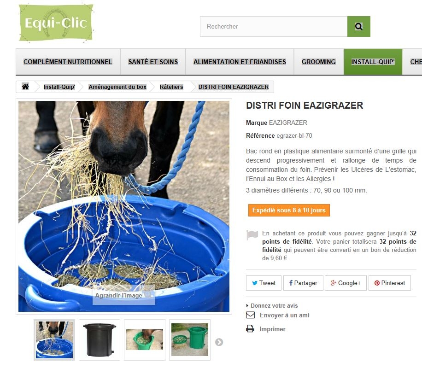Click the envelope Envoyer à un ami icon
The height and width of the screenshot is (374, 422).
250,315
